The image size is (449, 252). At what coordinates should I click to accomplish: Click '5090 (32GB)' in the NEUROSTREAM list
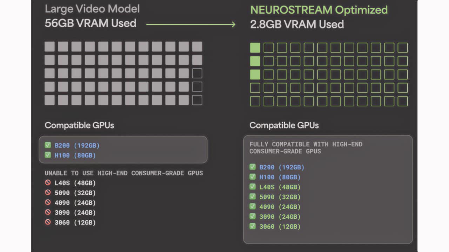click(x=280, y=197)
